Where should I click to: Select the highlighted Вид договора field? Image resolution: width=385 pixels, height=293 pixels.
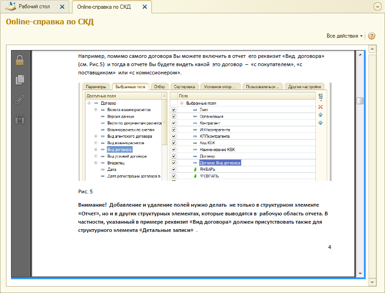[x=120, y=149]
